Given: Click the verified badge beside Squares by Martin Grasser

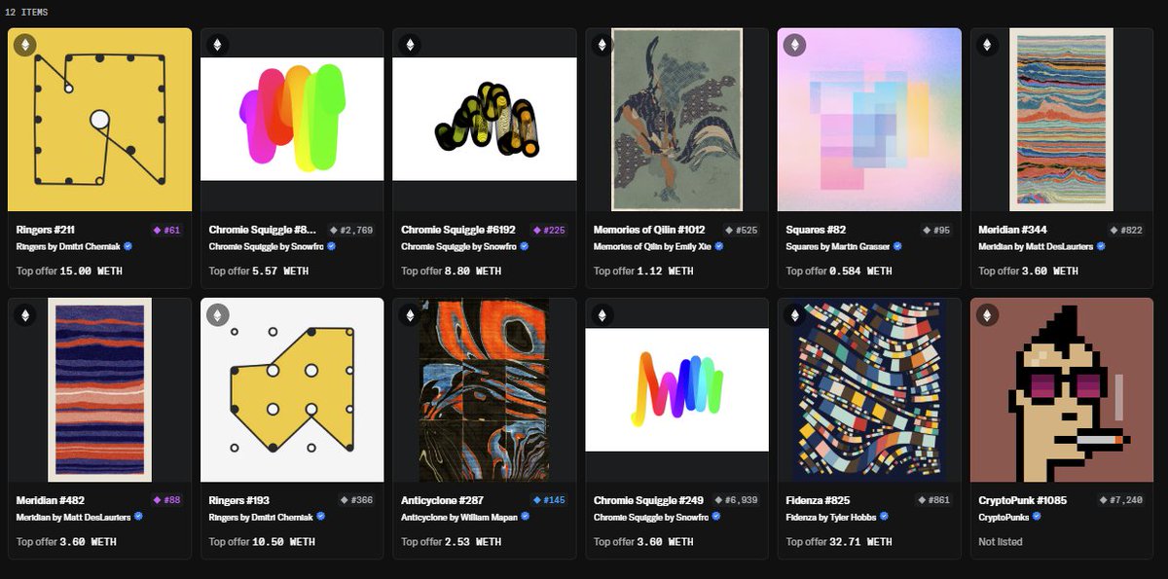Looking at the screenshot, I should [x=897, y=247].
